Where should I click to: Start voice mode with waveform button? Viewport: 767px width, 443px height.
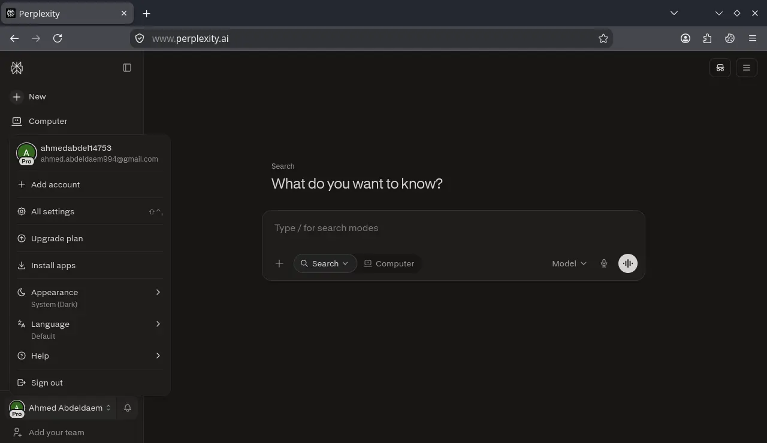click(x=628, y=263)
